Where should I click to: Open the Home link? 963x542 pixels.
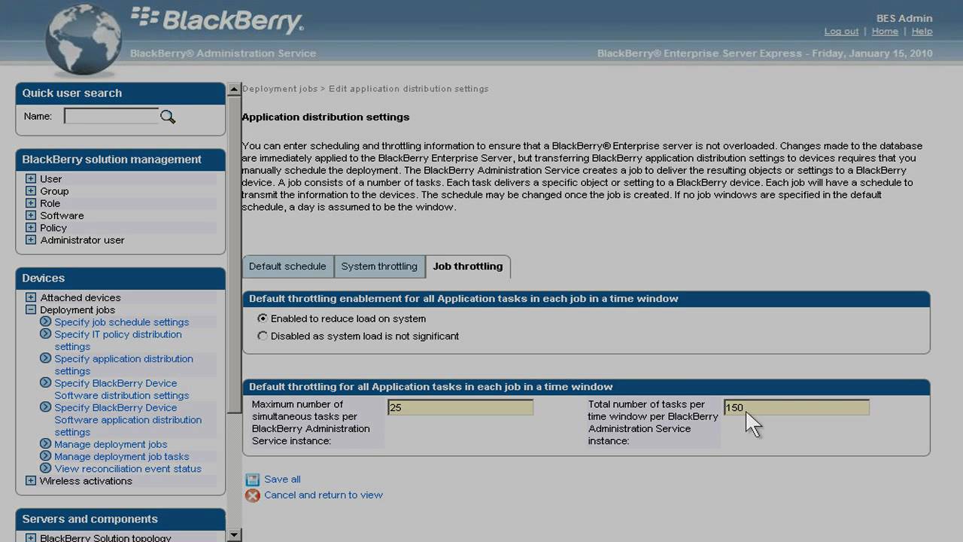[x=885, y=32]
